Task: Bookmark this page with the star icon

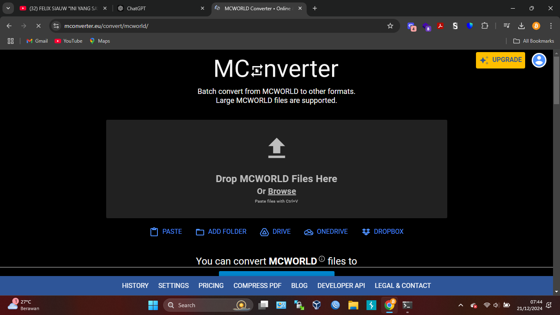Action: [390, 26]
